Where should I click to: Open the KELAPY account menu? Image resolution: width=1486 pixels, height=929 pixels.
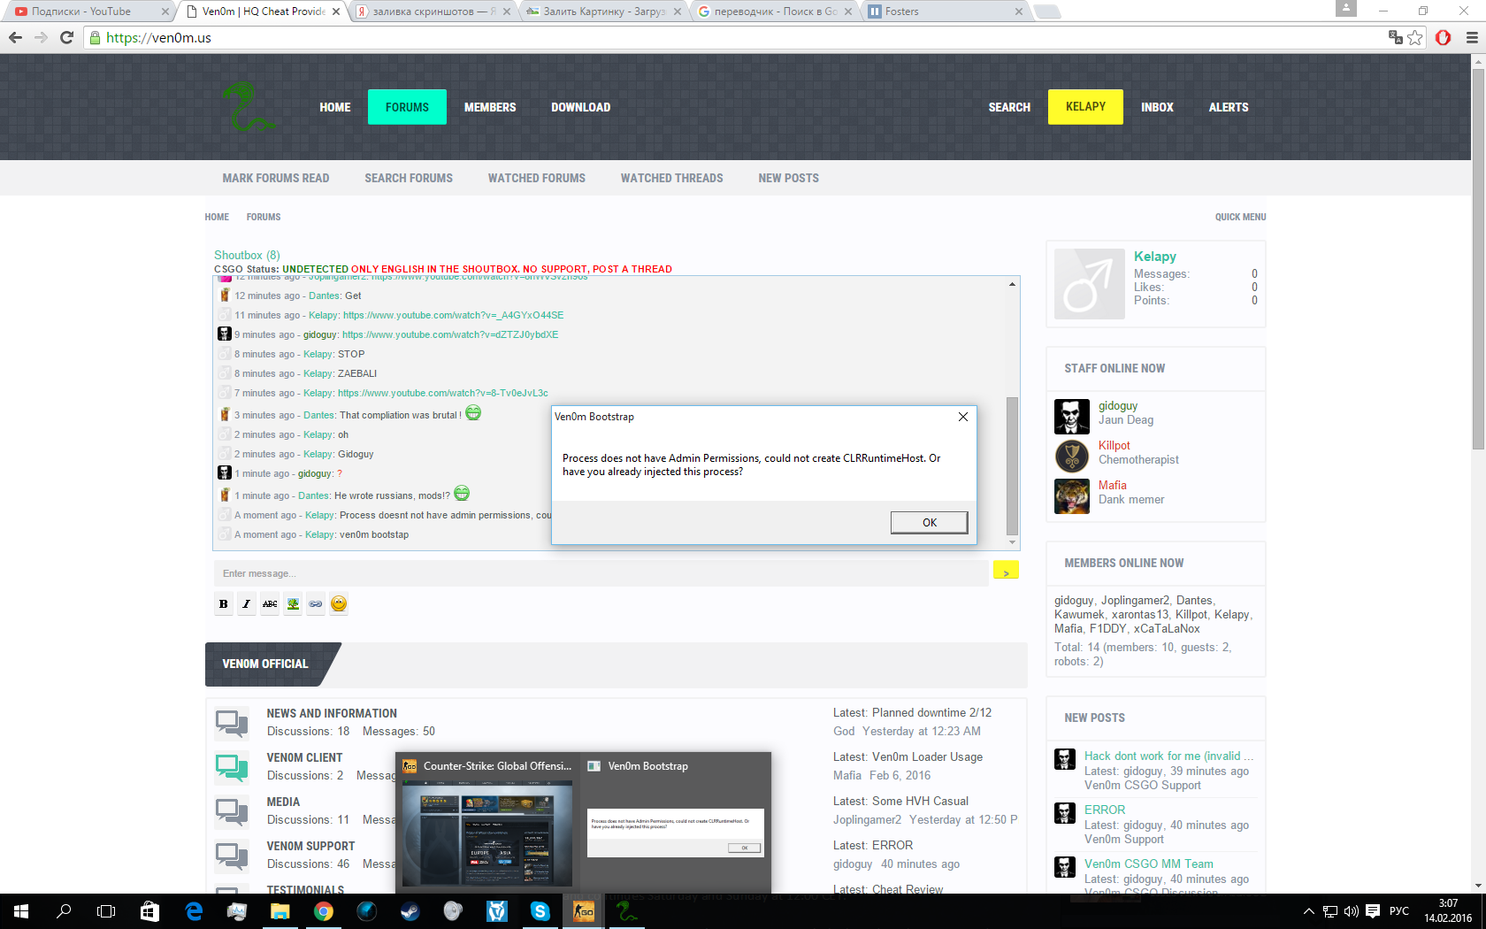click(1085, 107)
